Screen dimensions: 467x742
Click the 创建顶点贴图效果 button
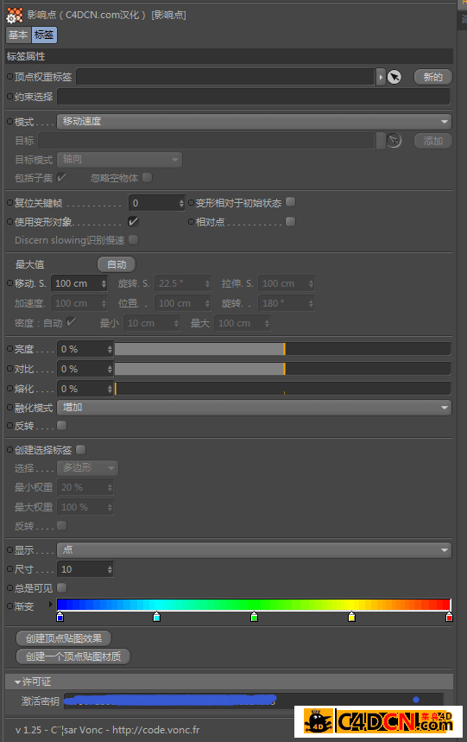[64, 638]
